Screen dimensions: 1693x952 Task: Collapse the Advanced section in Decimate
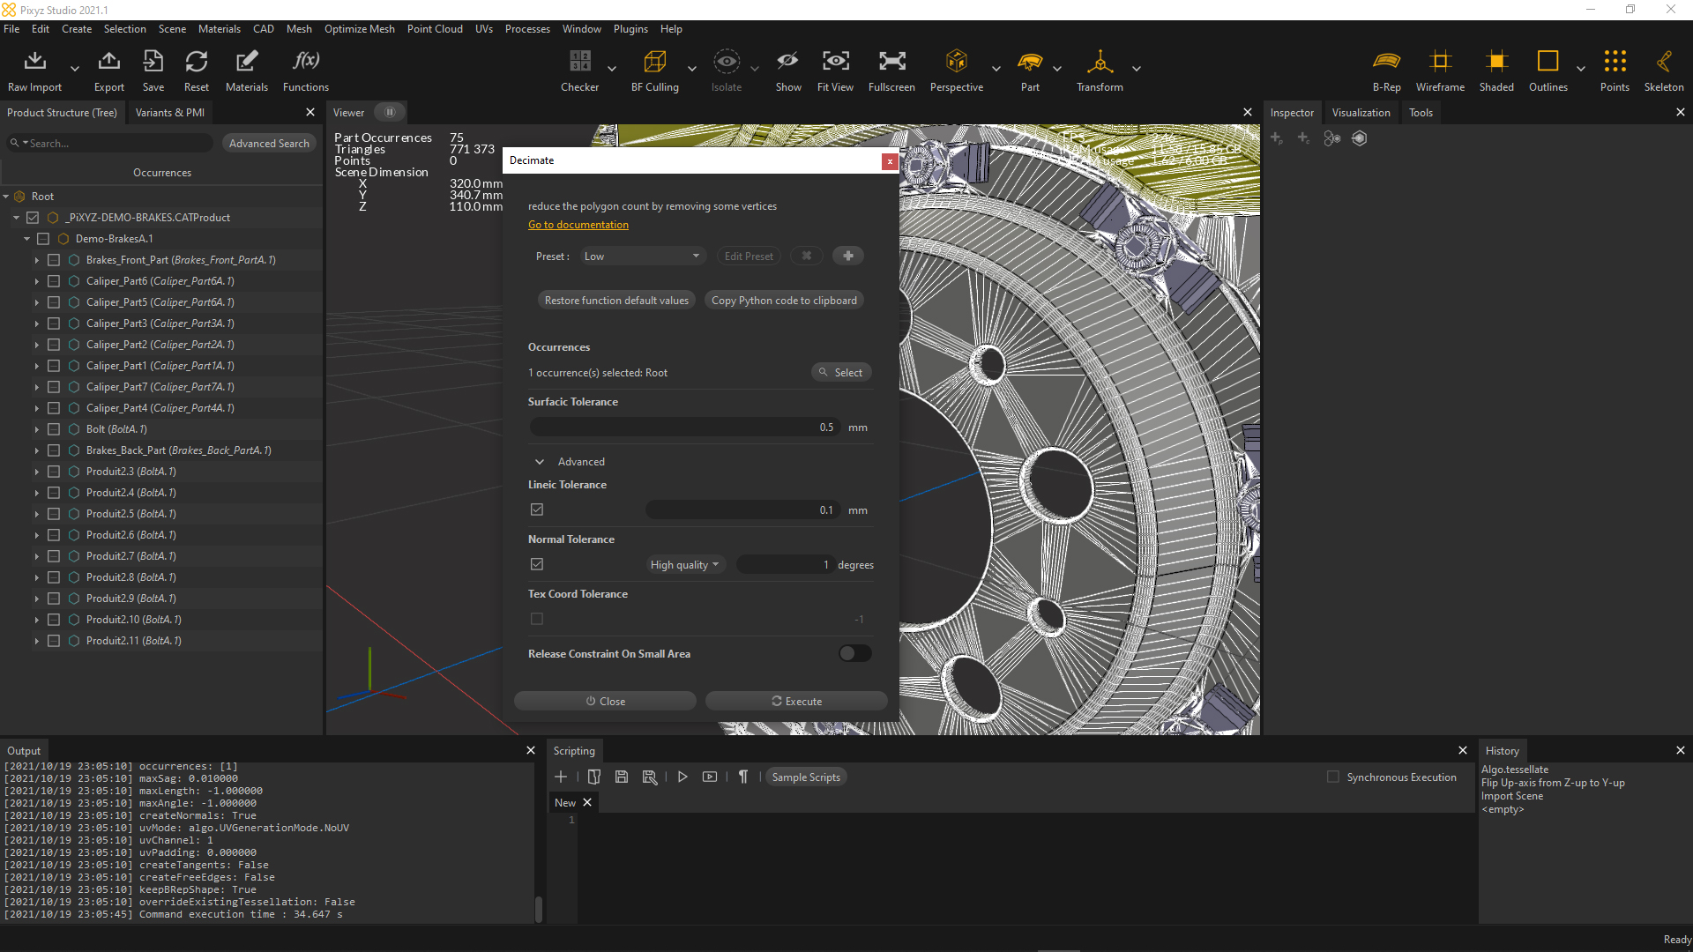point(540,461)
